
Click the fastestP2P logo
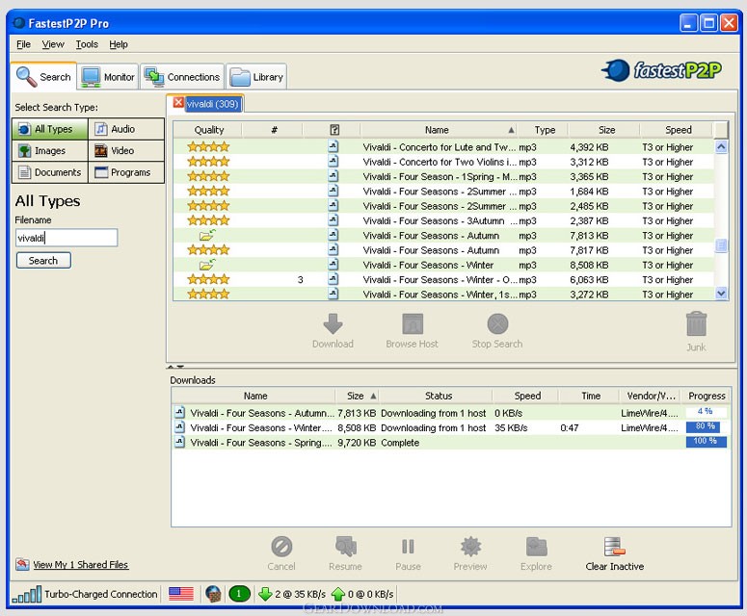coord(661,70)
